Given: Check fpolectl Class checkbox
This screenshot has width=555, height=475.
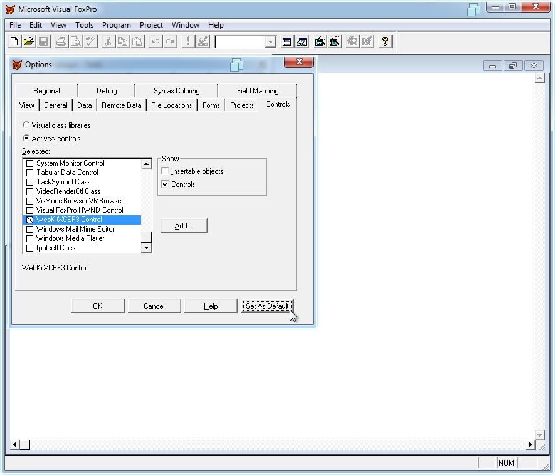Looking at the screenshot, I should 30,248.
